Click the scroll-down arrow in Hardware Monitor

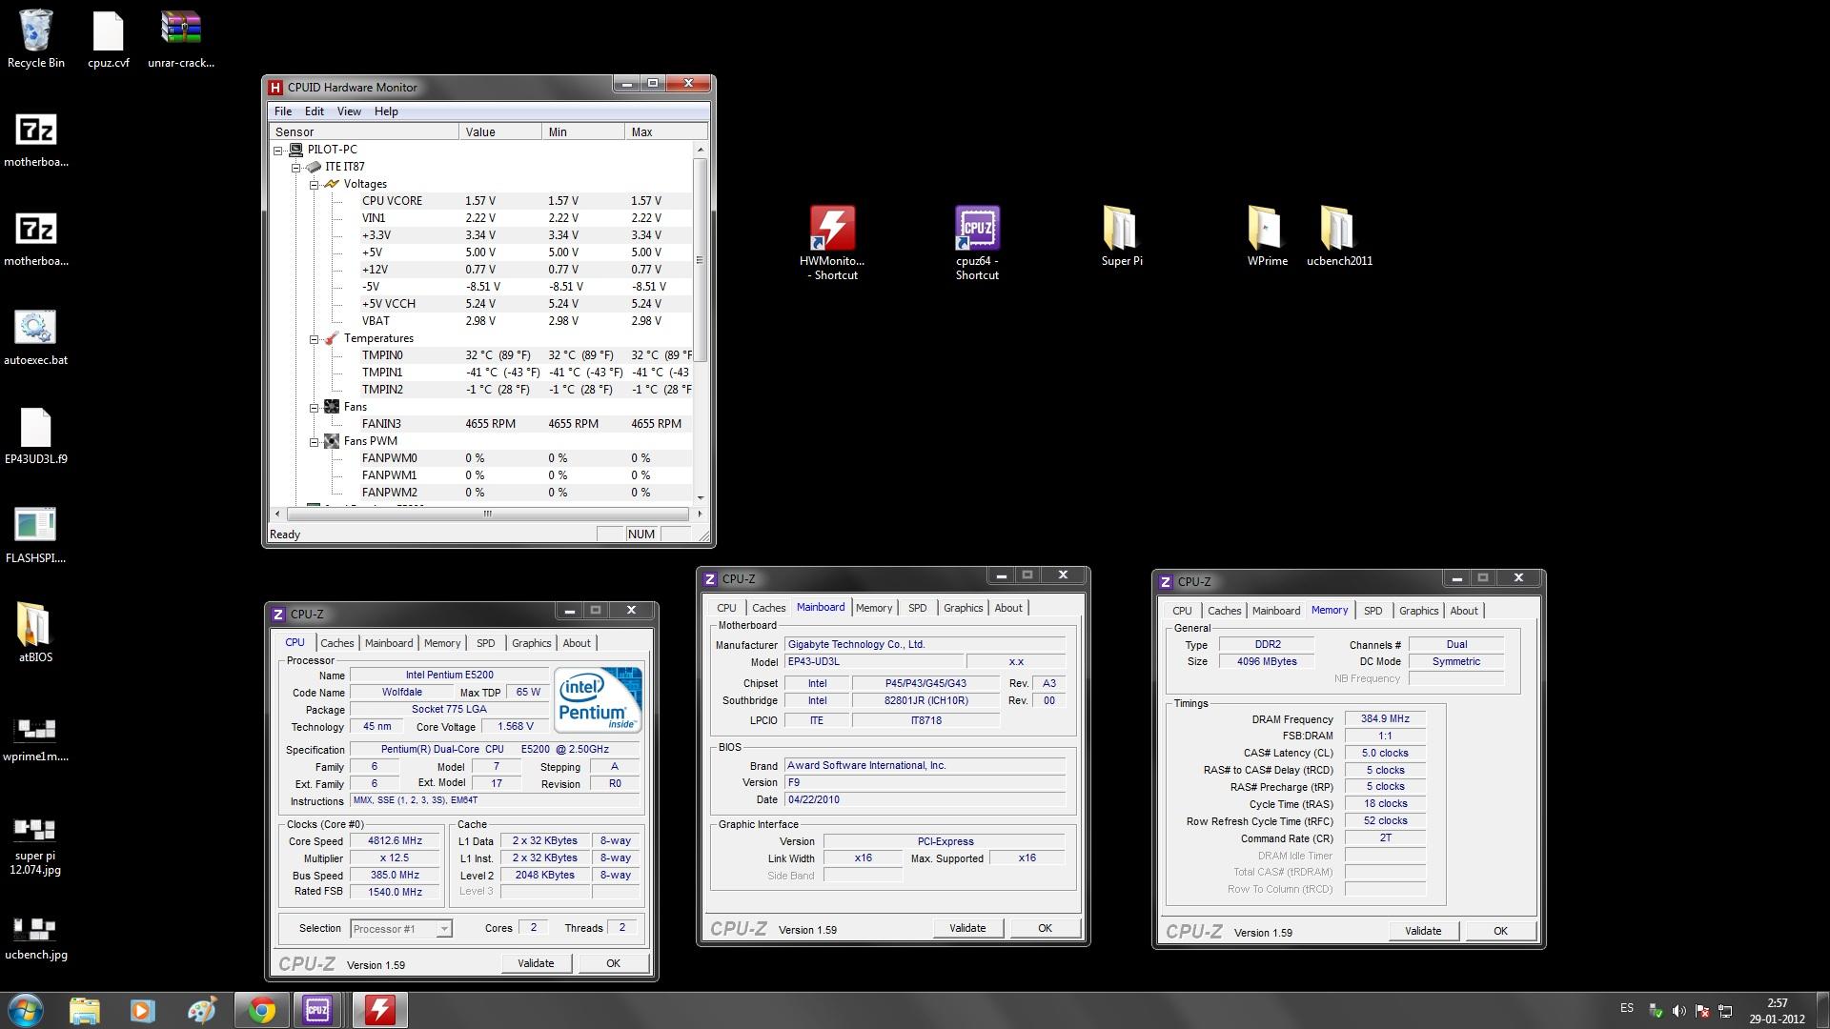[x=700, y=497]
